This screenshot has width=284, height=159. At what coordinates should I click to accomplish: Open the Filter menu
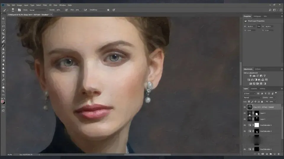45,5
